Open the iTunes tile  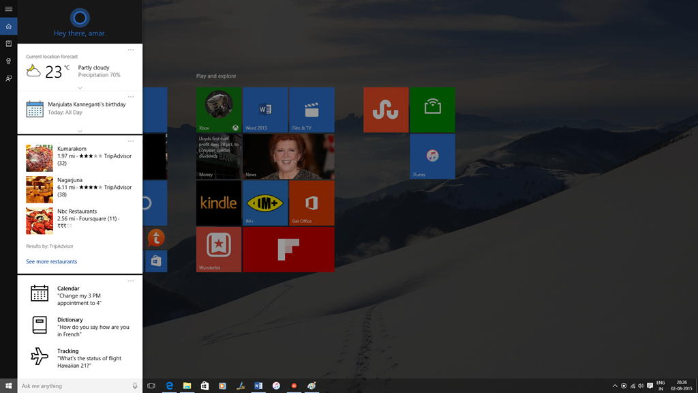coord(433,156)
